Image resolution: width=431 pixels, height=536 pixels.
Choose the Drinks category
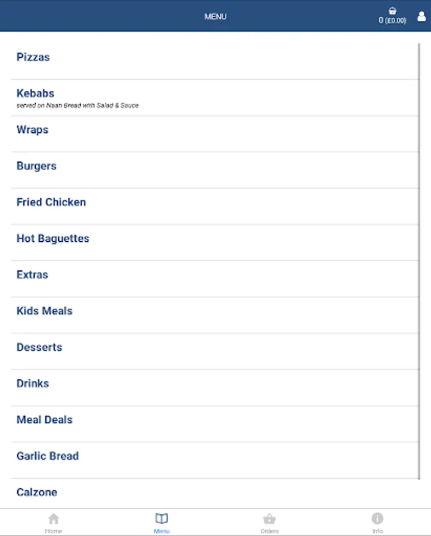[215, 388]
